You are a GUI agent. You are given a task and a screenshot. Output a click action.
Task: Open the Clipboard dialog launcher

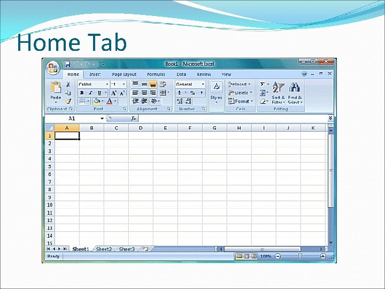pyautogui.click(x=71, y=109)
